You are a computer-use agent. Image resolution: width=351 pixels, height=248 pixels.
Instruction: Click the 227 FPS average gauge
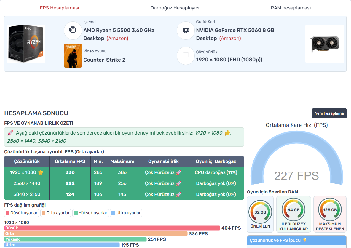pos(297,158)
